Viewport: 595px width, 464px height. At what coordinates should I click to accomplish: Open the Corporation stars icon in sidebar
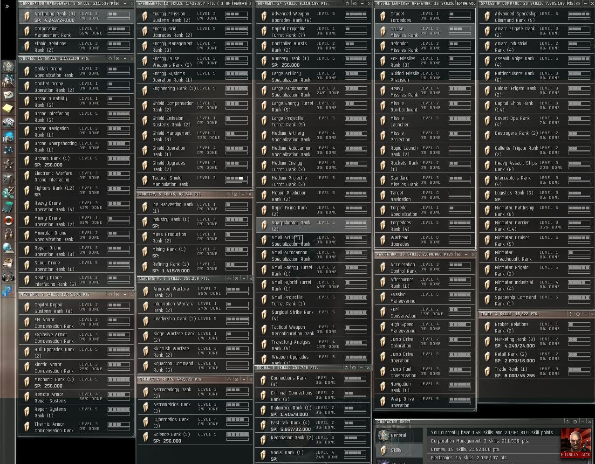pyautogui.click(x=8, y=165)
